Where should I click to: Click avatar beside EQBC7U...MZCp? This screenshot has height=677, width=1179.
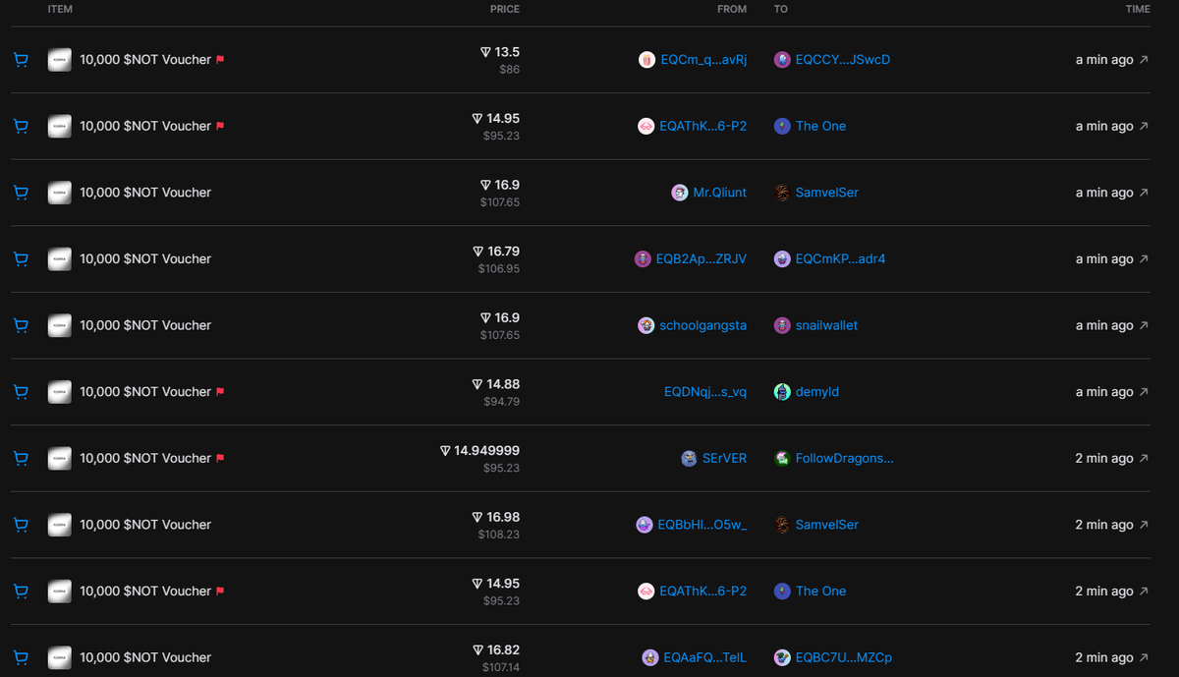point(782,657)
